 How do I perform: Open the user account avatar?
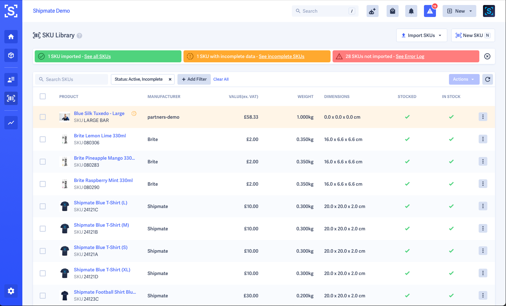click(489, 11)
